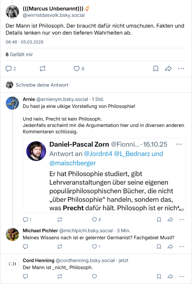Open more options on main post
Screen dimensions: 192x284
coord(181,68)
